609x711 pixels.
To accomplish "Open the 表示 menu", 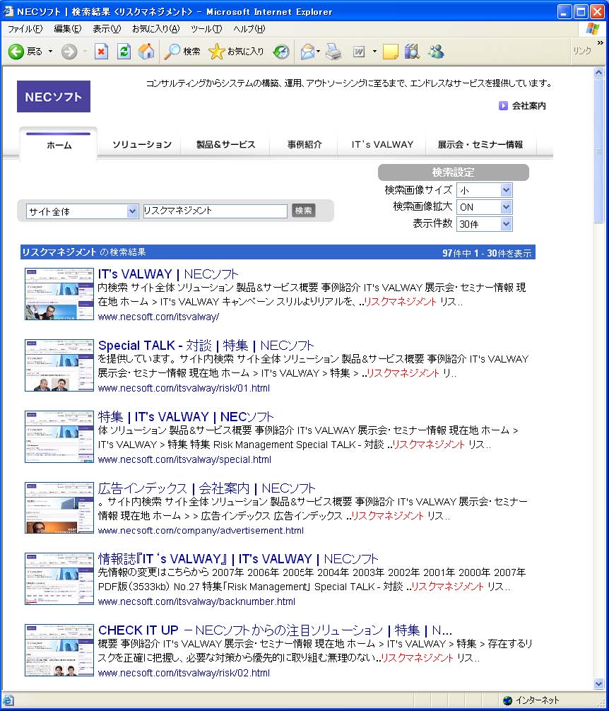I will pyautogui.click(x=107, y=28).
